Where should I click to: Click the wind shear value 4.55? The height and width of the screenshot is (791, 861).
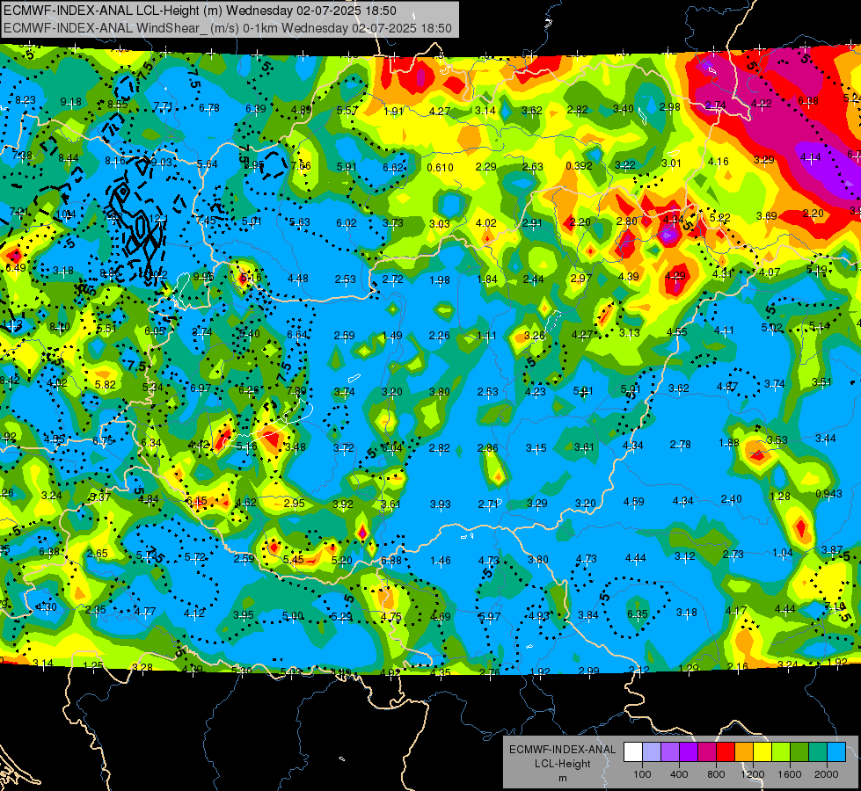[x=677, y=332]
